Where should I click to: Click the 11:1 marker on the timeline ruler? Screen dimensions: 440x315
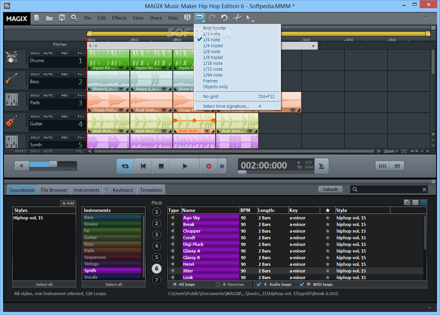coord(306,40)
